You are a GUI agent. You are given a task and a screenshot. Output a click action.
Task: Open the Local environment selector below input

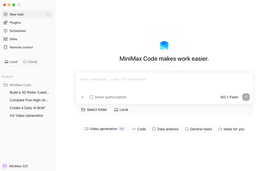click(x=121, y=110)
